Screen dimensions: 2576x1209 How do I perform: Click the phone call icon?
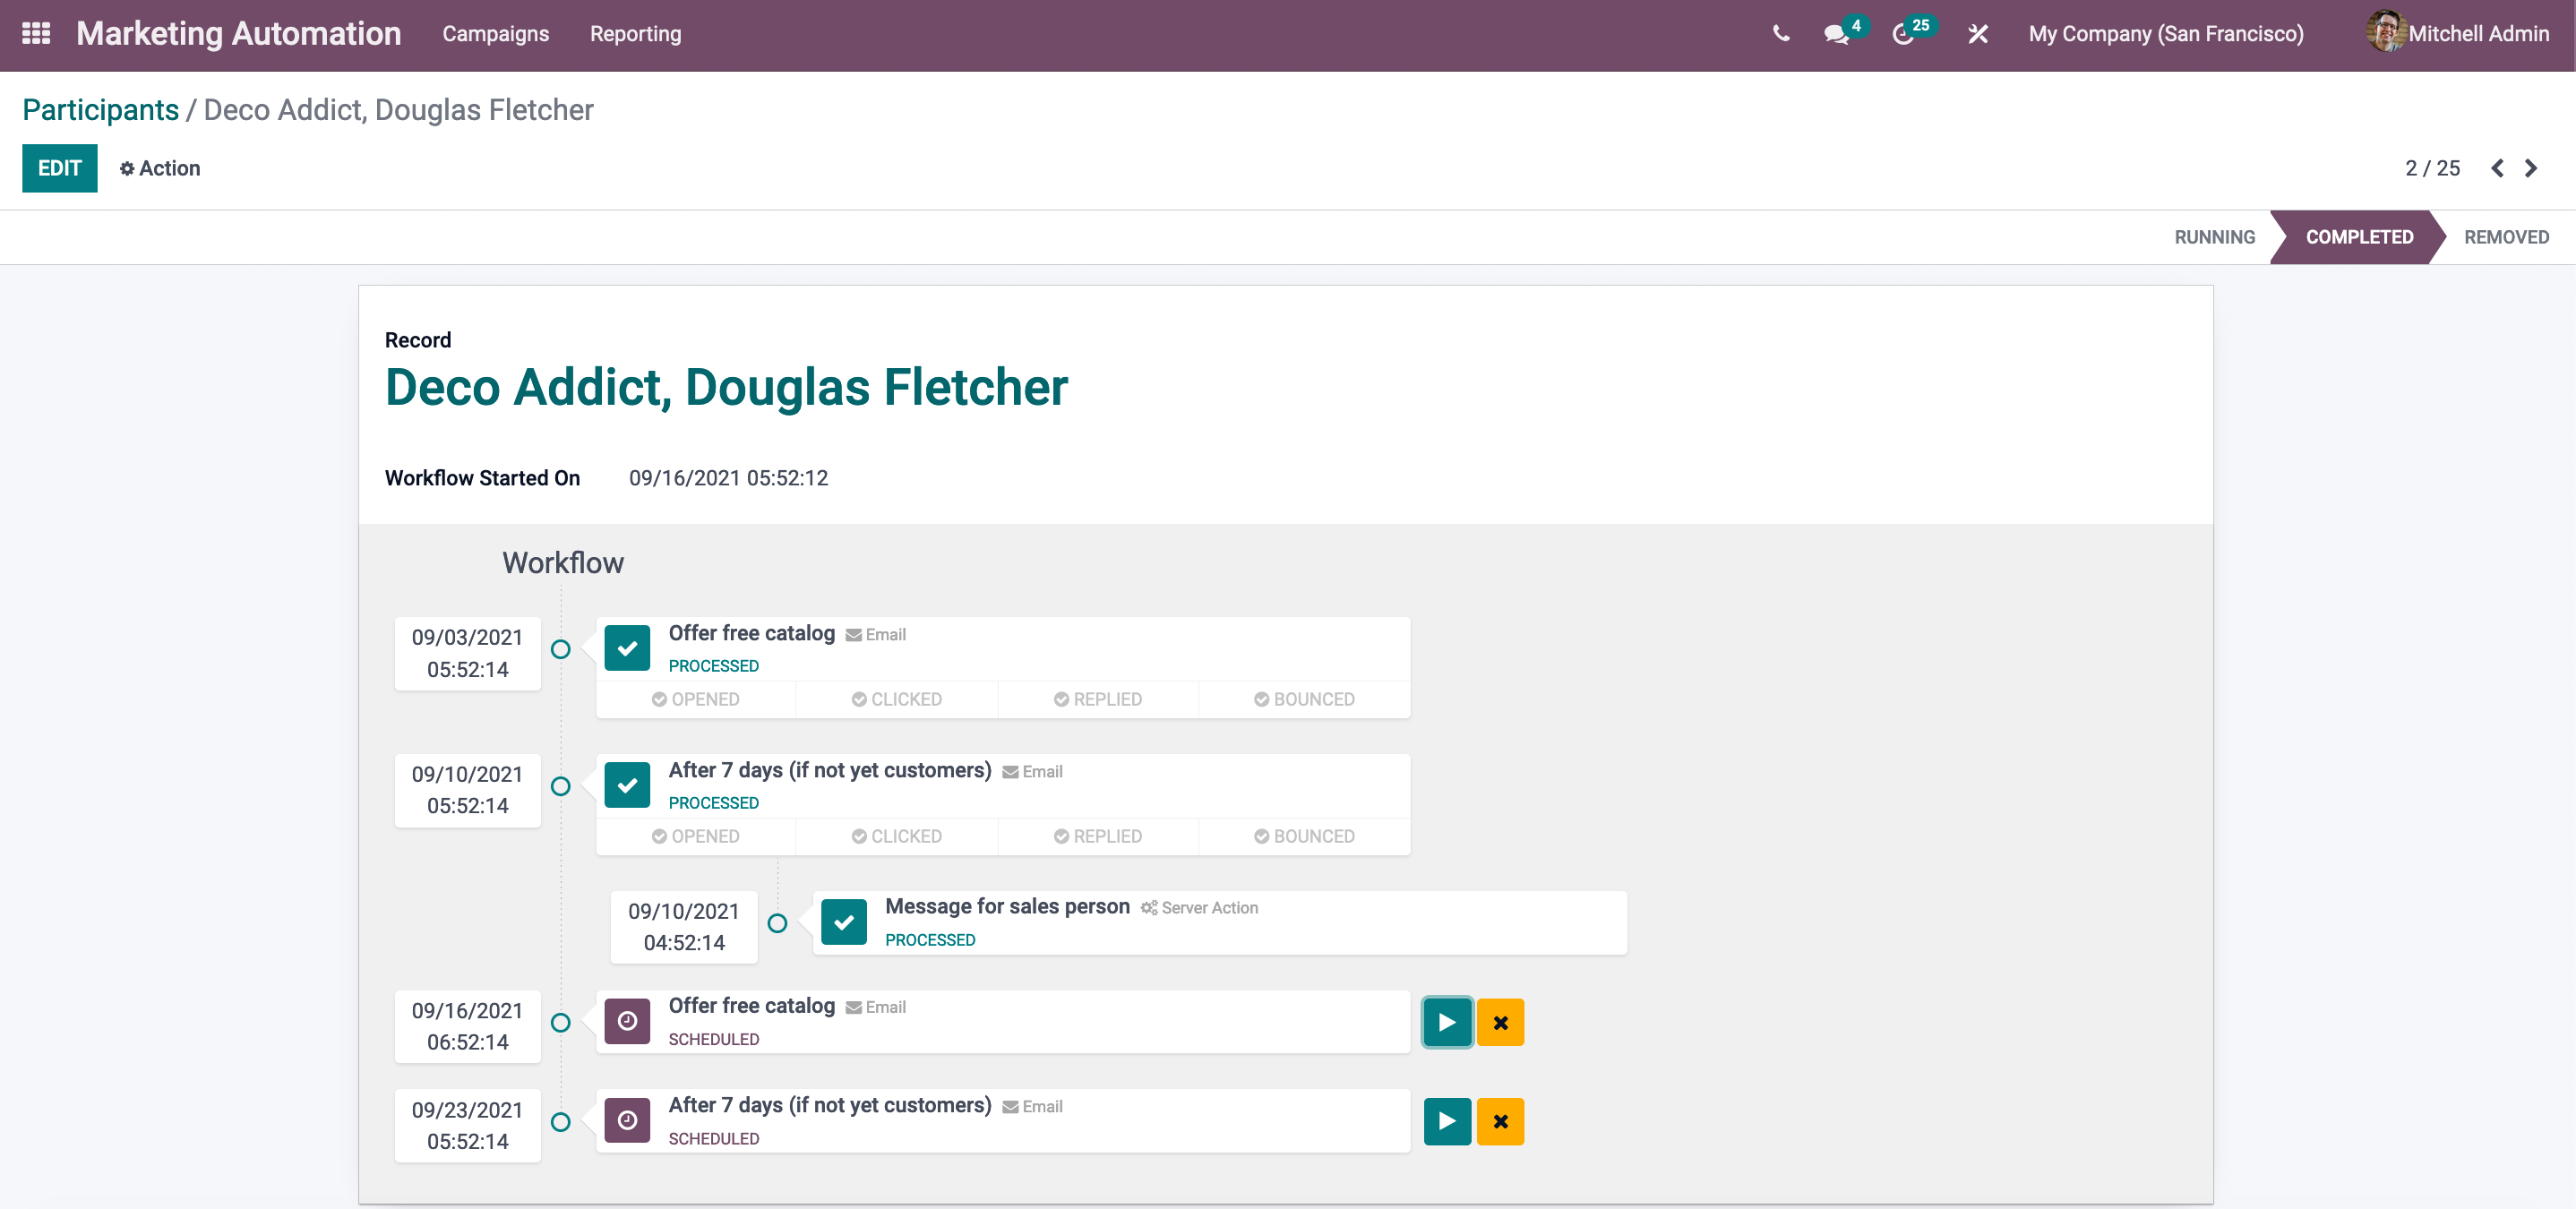(x=1781, y=34)
